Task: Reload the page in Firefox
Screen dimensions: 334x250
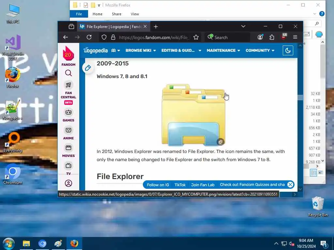Action: click(x=89, y=37)
